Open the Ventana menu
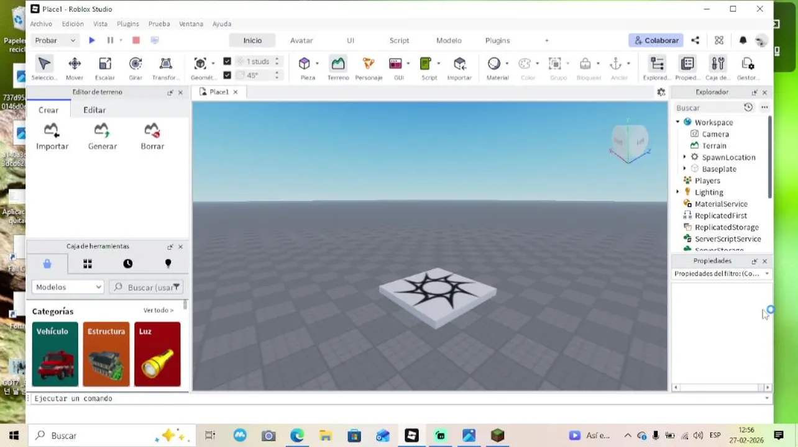The image size is (798, 447). pos(191,24)
